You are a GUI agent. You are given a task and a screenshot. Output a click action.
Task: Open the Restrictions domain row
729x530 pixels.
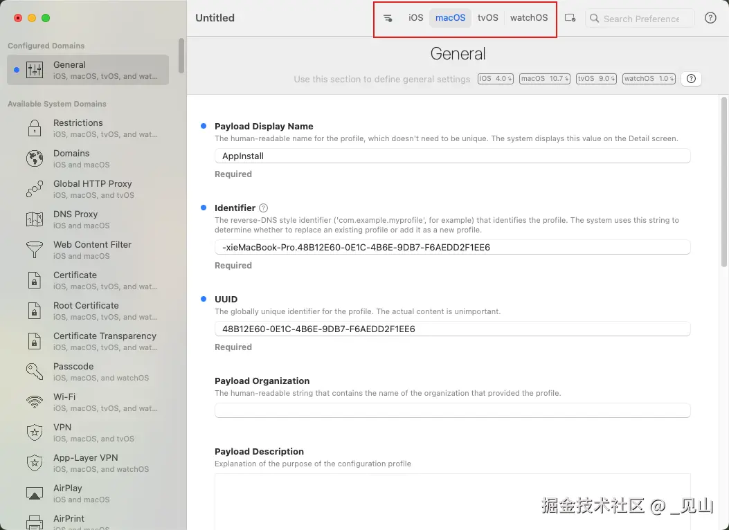pos(88,128)
